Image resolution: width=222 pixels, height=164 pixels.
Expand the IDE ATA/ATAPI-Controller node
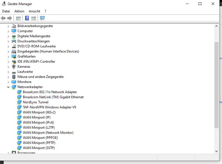click(x=8, y=62)
